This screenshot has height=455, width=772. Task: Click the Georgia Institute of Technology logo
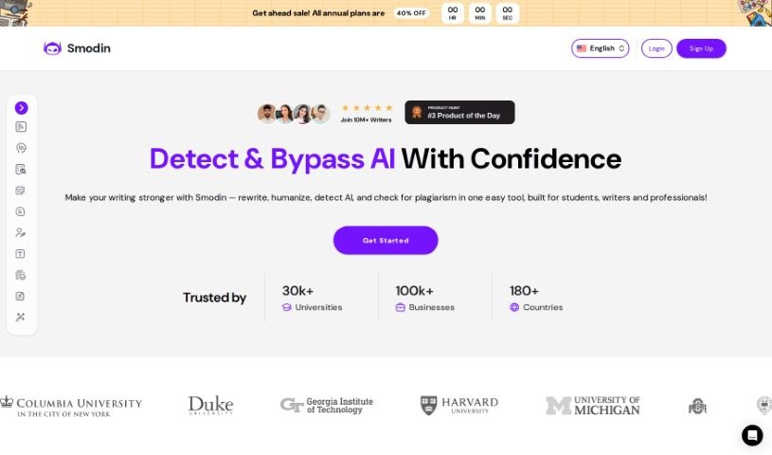pyautogui.click(x=327, y=405)
